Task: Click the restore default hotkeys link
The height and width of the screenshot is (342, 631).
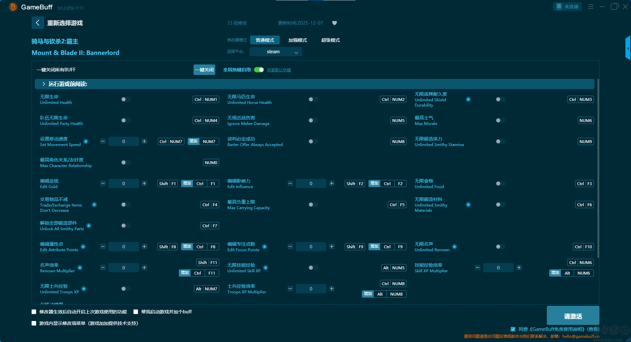Action: tap(279, 70)
